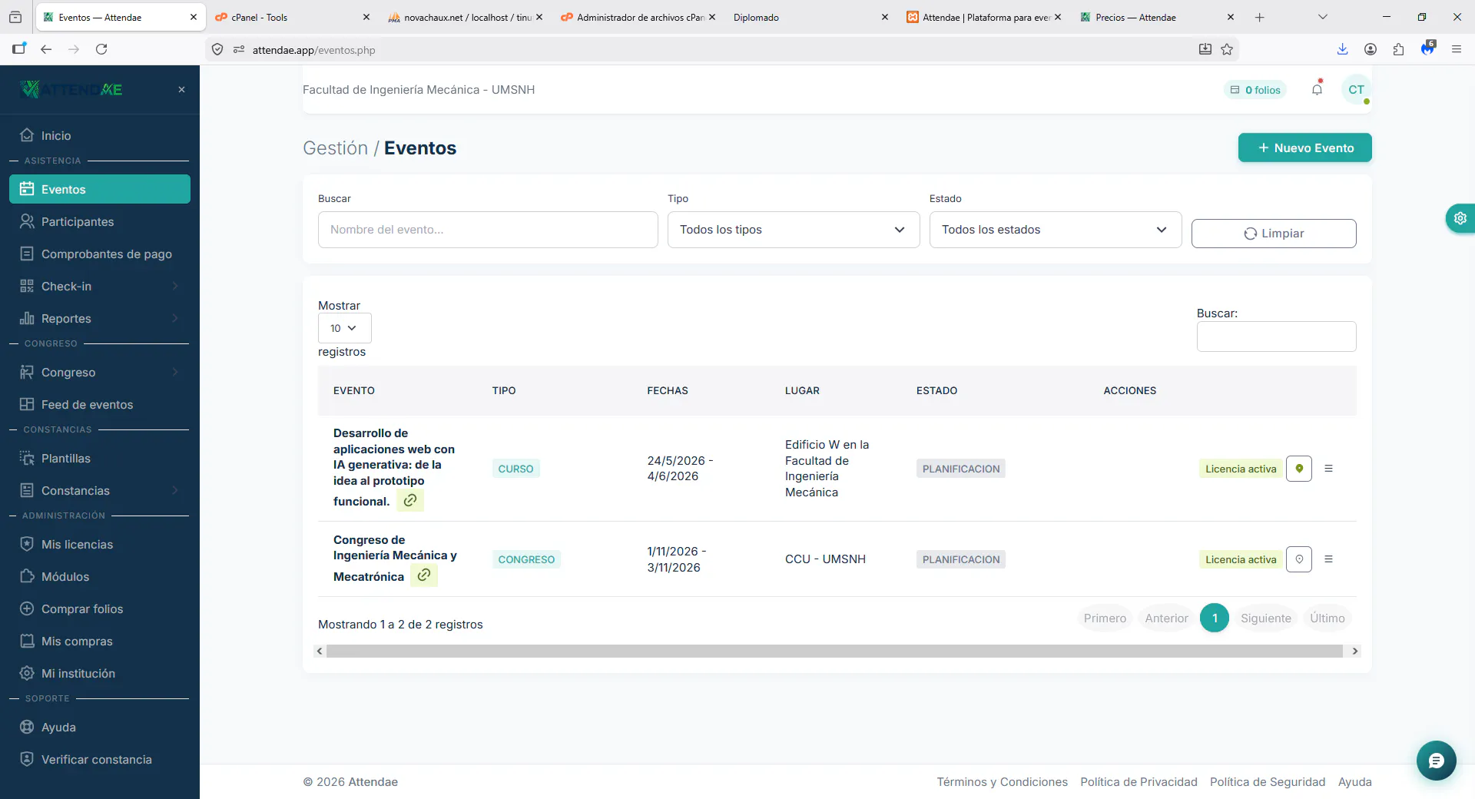Sort table by the FECHAS column header
This screenshot has height=799, width=1475.
point(667,391)
